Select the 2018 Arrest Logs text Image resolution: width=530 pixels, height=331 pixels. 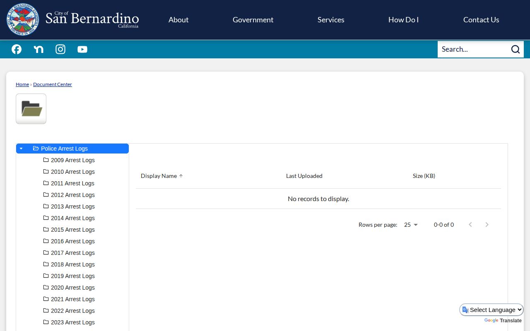(73, 264)
